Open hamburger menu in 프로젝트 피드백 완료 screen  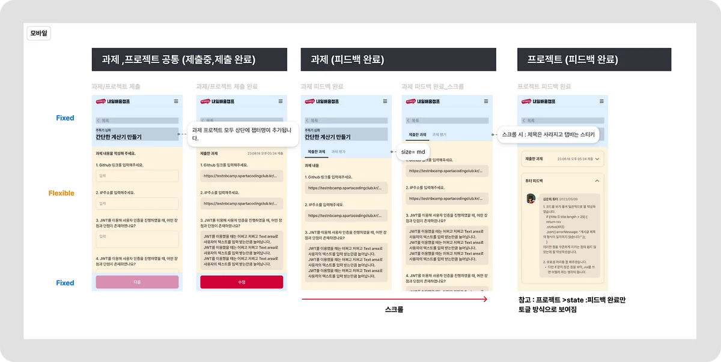click(602, 101)
